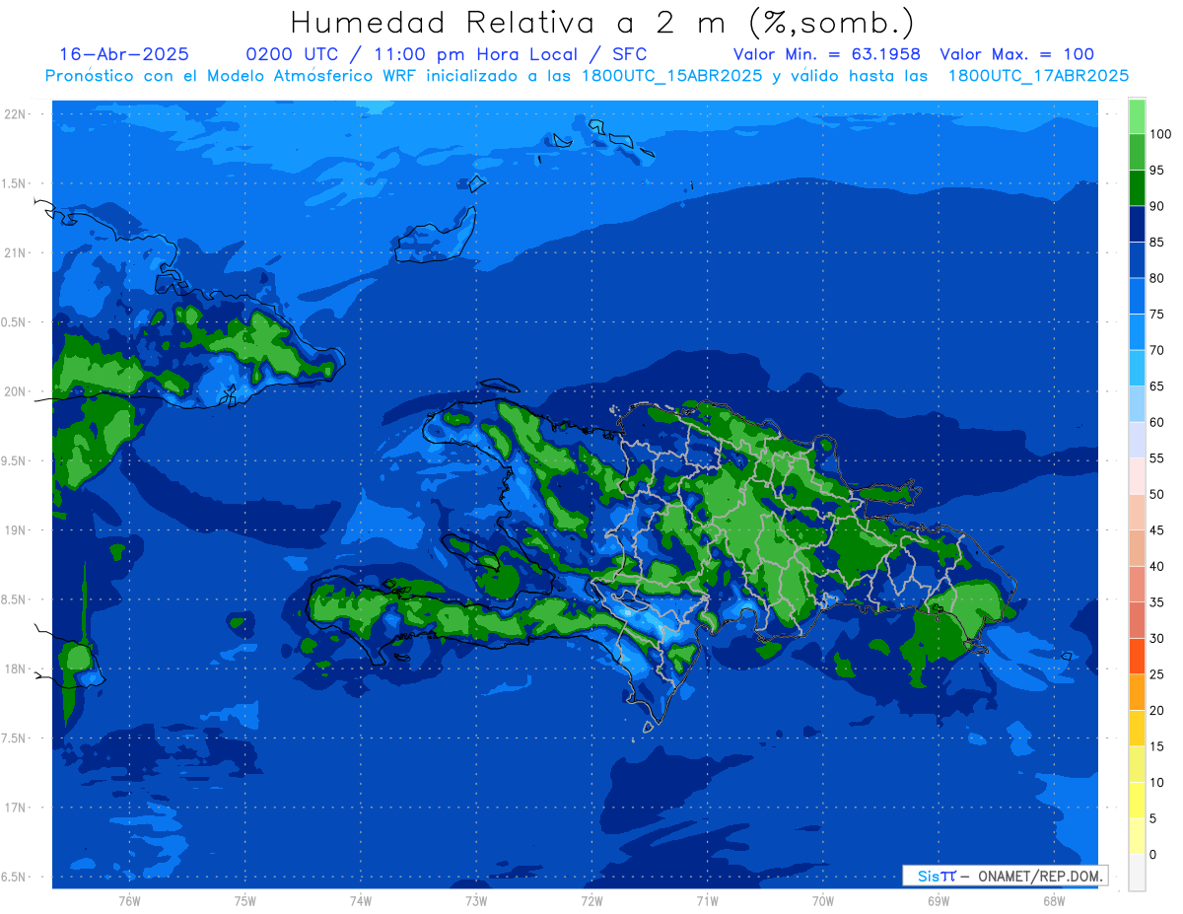Click the latitude axis label "17N"
The width and height of the screenshot is (1183, 914).
tap(15, 808)
